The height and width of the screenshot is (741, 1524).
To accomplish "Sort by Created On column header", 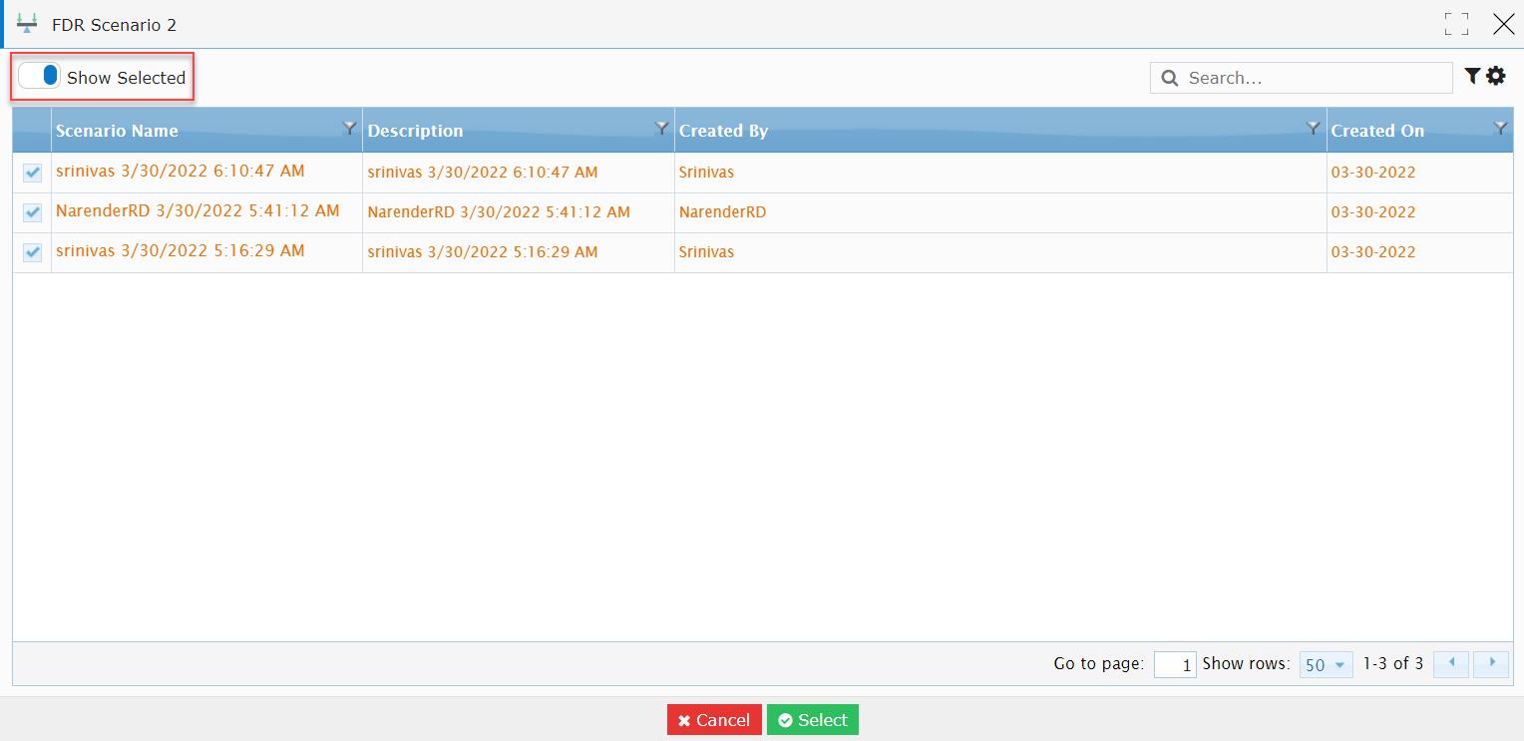I will coord(1377,131).
